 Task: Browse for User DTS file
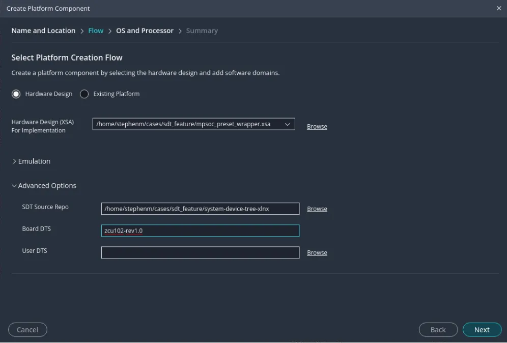pos(317,253)
